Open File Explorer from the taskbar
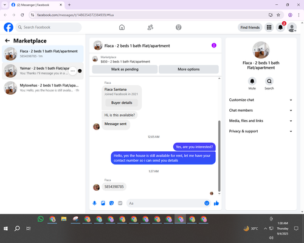The image size is (304, 243). point(64,219)
